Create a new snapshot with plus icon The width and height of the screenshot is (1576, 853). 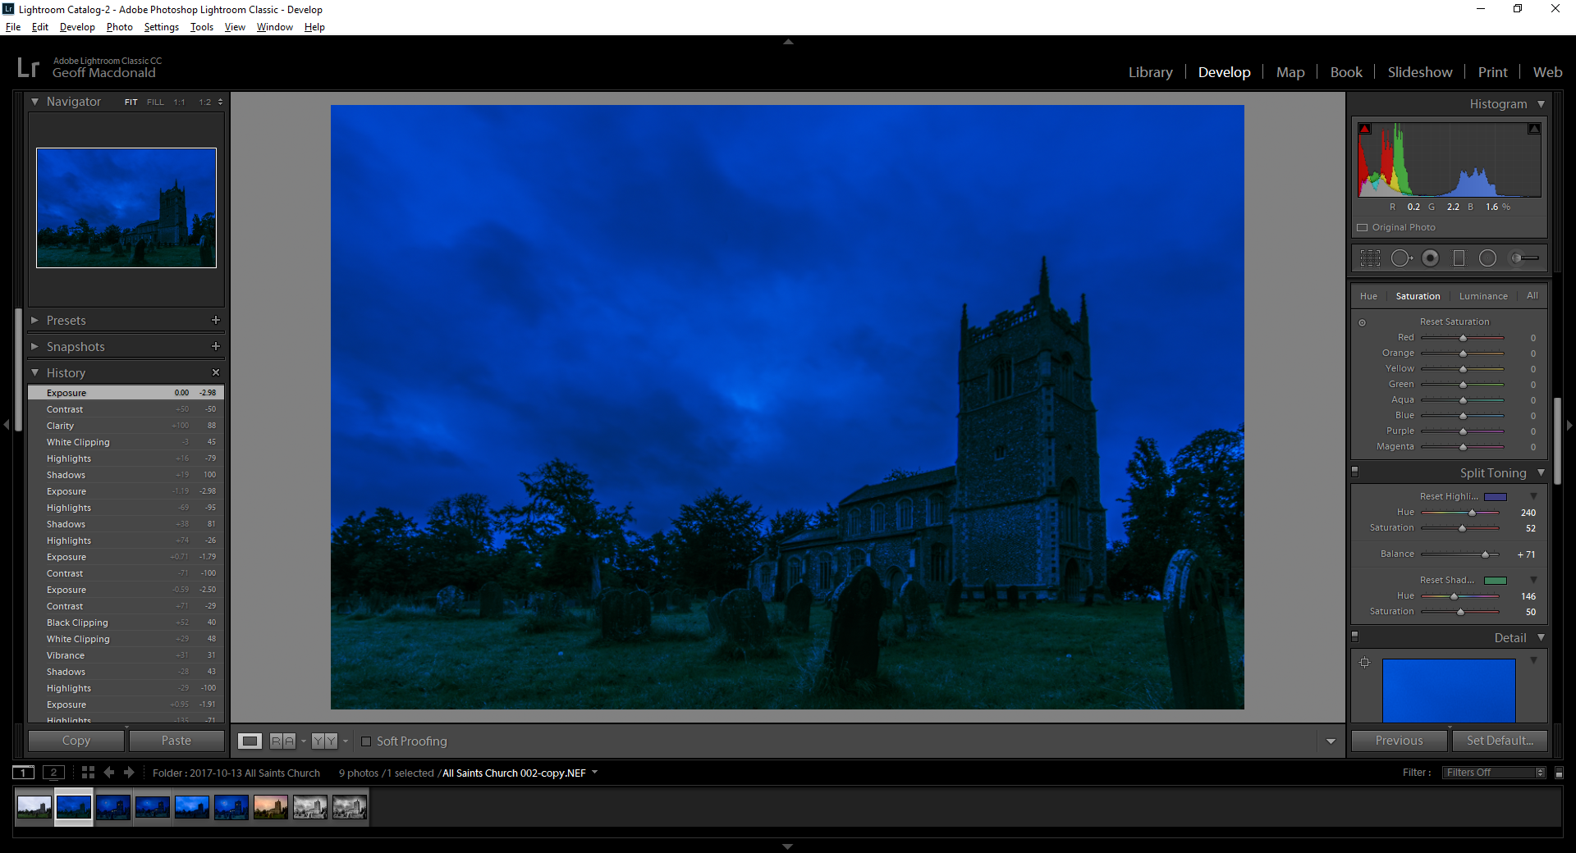click(216, 346)
